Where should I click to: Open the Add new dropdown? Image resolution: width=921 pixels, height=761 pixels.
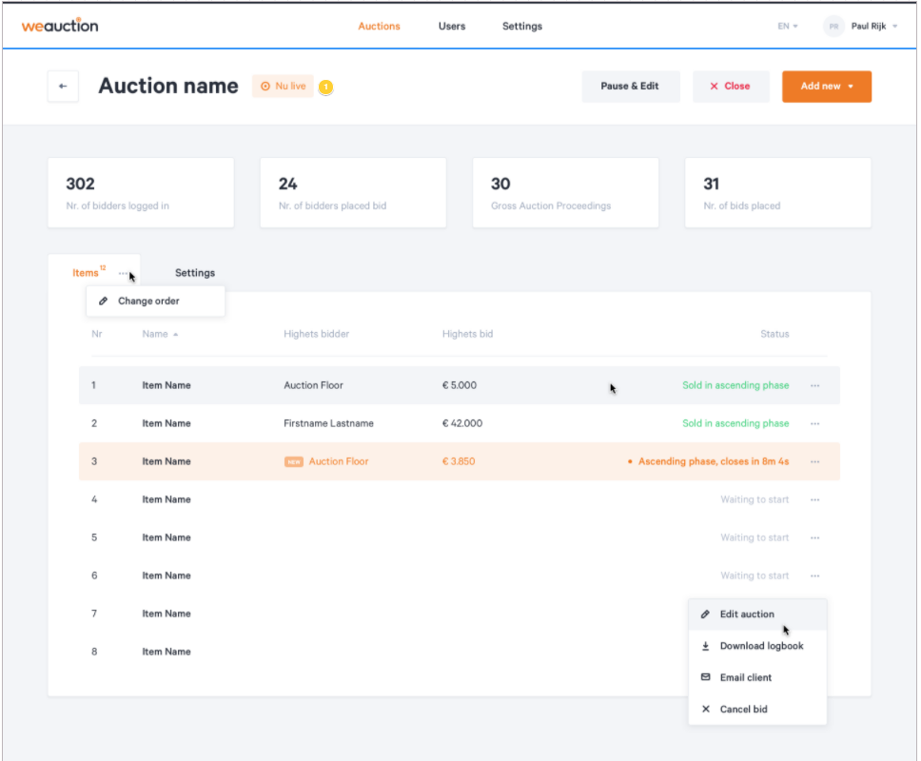pos(826,86)
